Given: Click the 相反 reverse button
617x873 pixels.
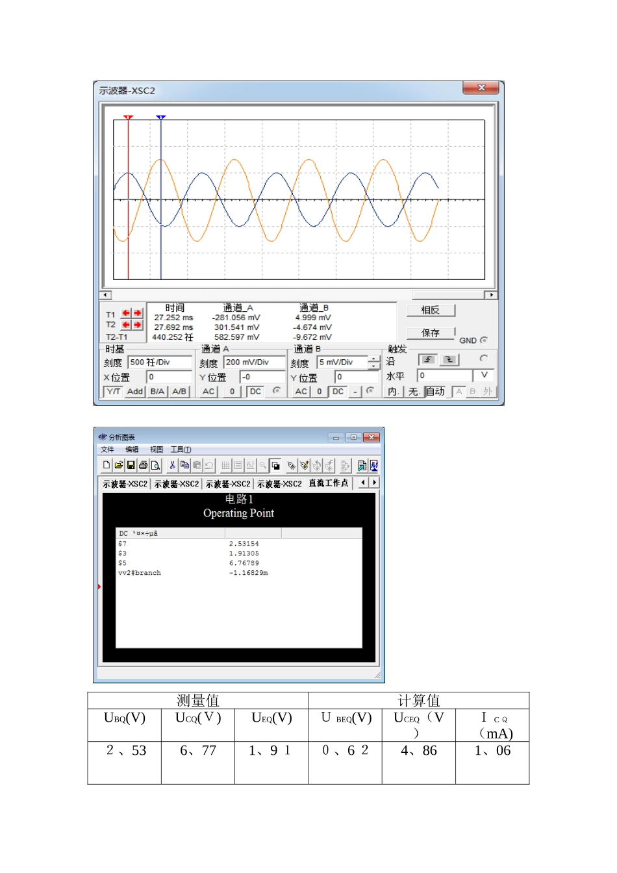Looking at the screenshot, I should pyautogui.click(x=431, y=310).
